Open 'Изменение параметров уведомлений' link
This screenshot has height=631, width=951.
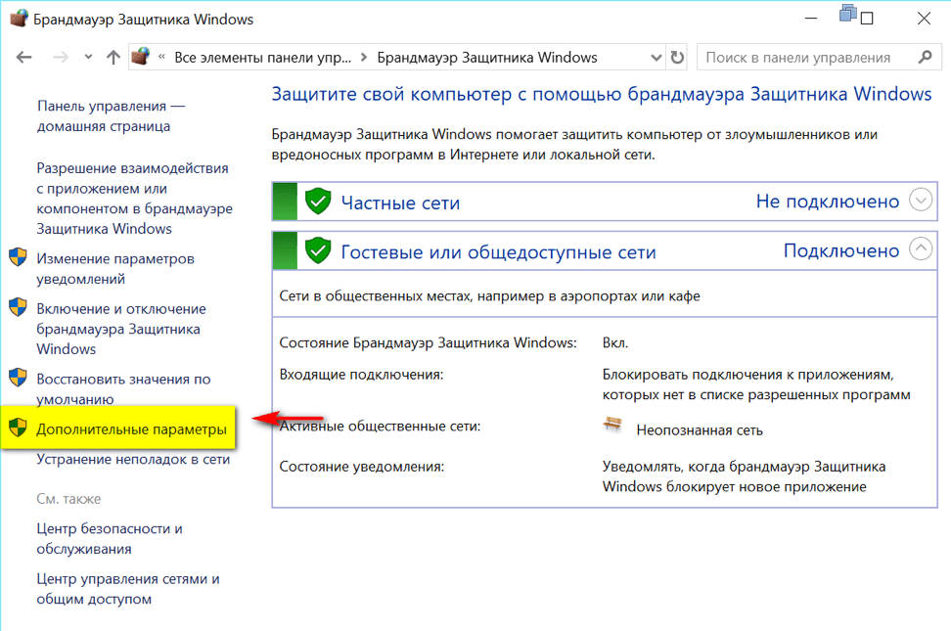point(115,269)
